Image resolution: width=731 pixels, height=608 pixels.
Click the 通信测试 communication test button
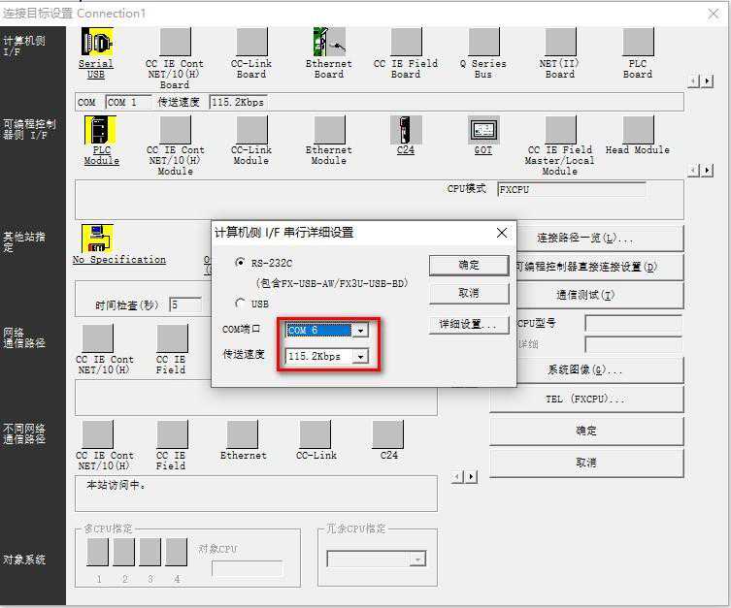585,296
